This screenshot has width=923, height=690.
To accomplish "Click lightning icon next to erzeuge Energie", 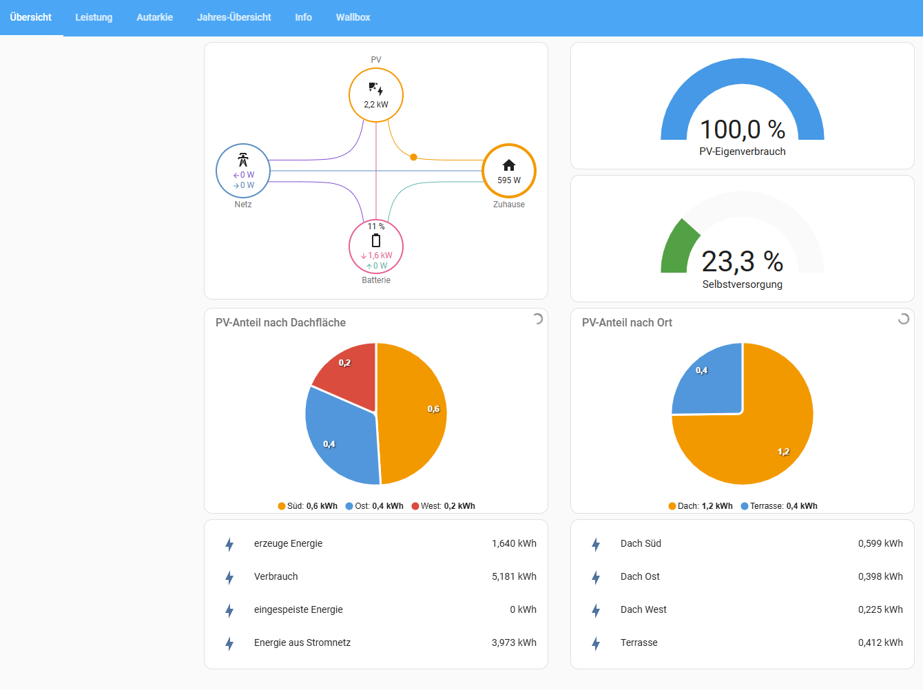I will click(x=229, y=544).
